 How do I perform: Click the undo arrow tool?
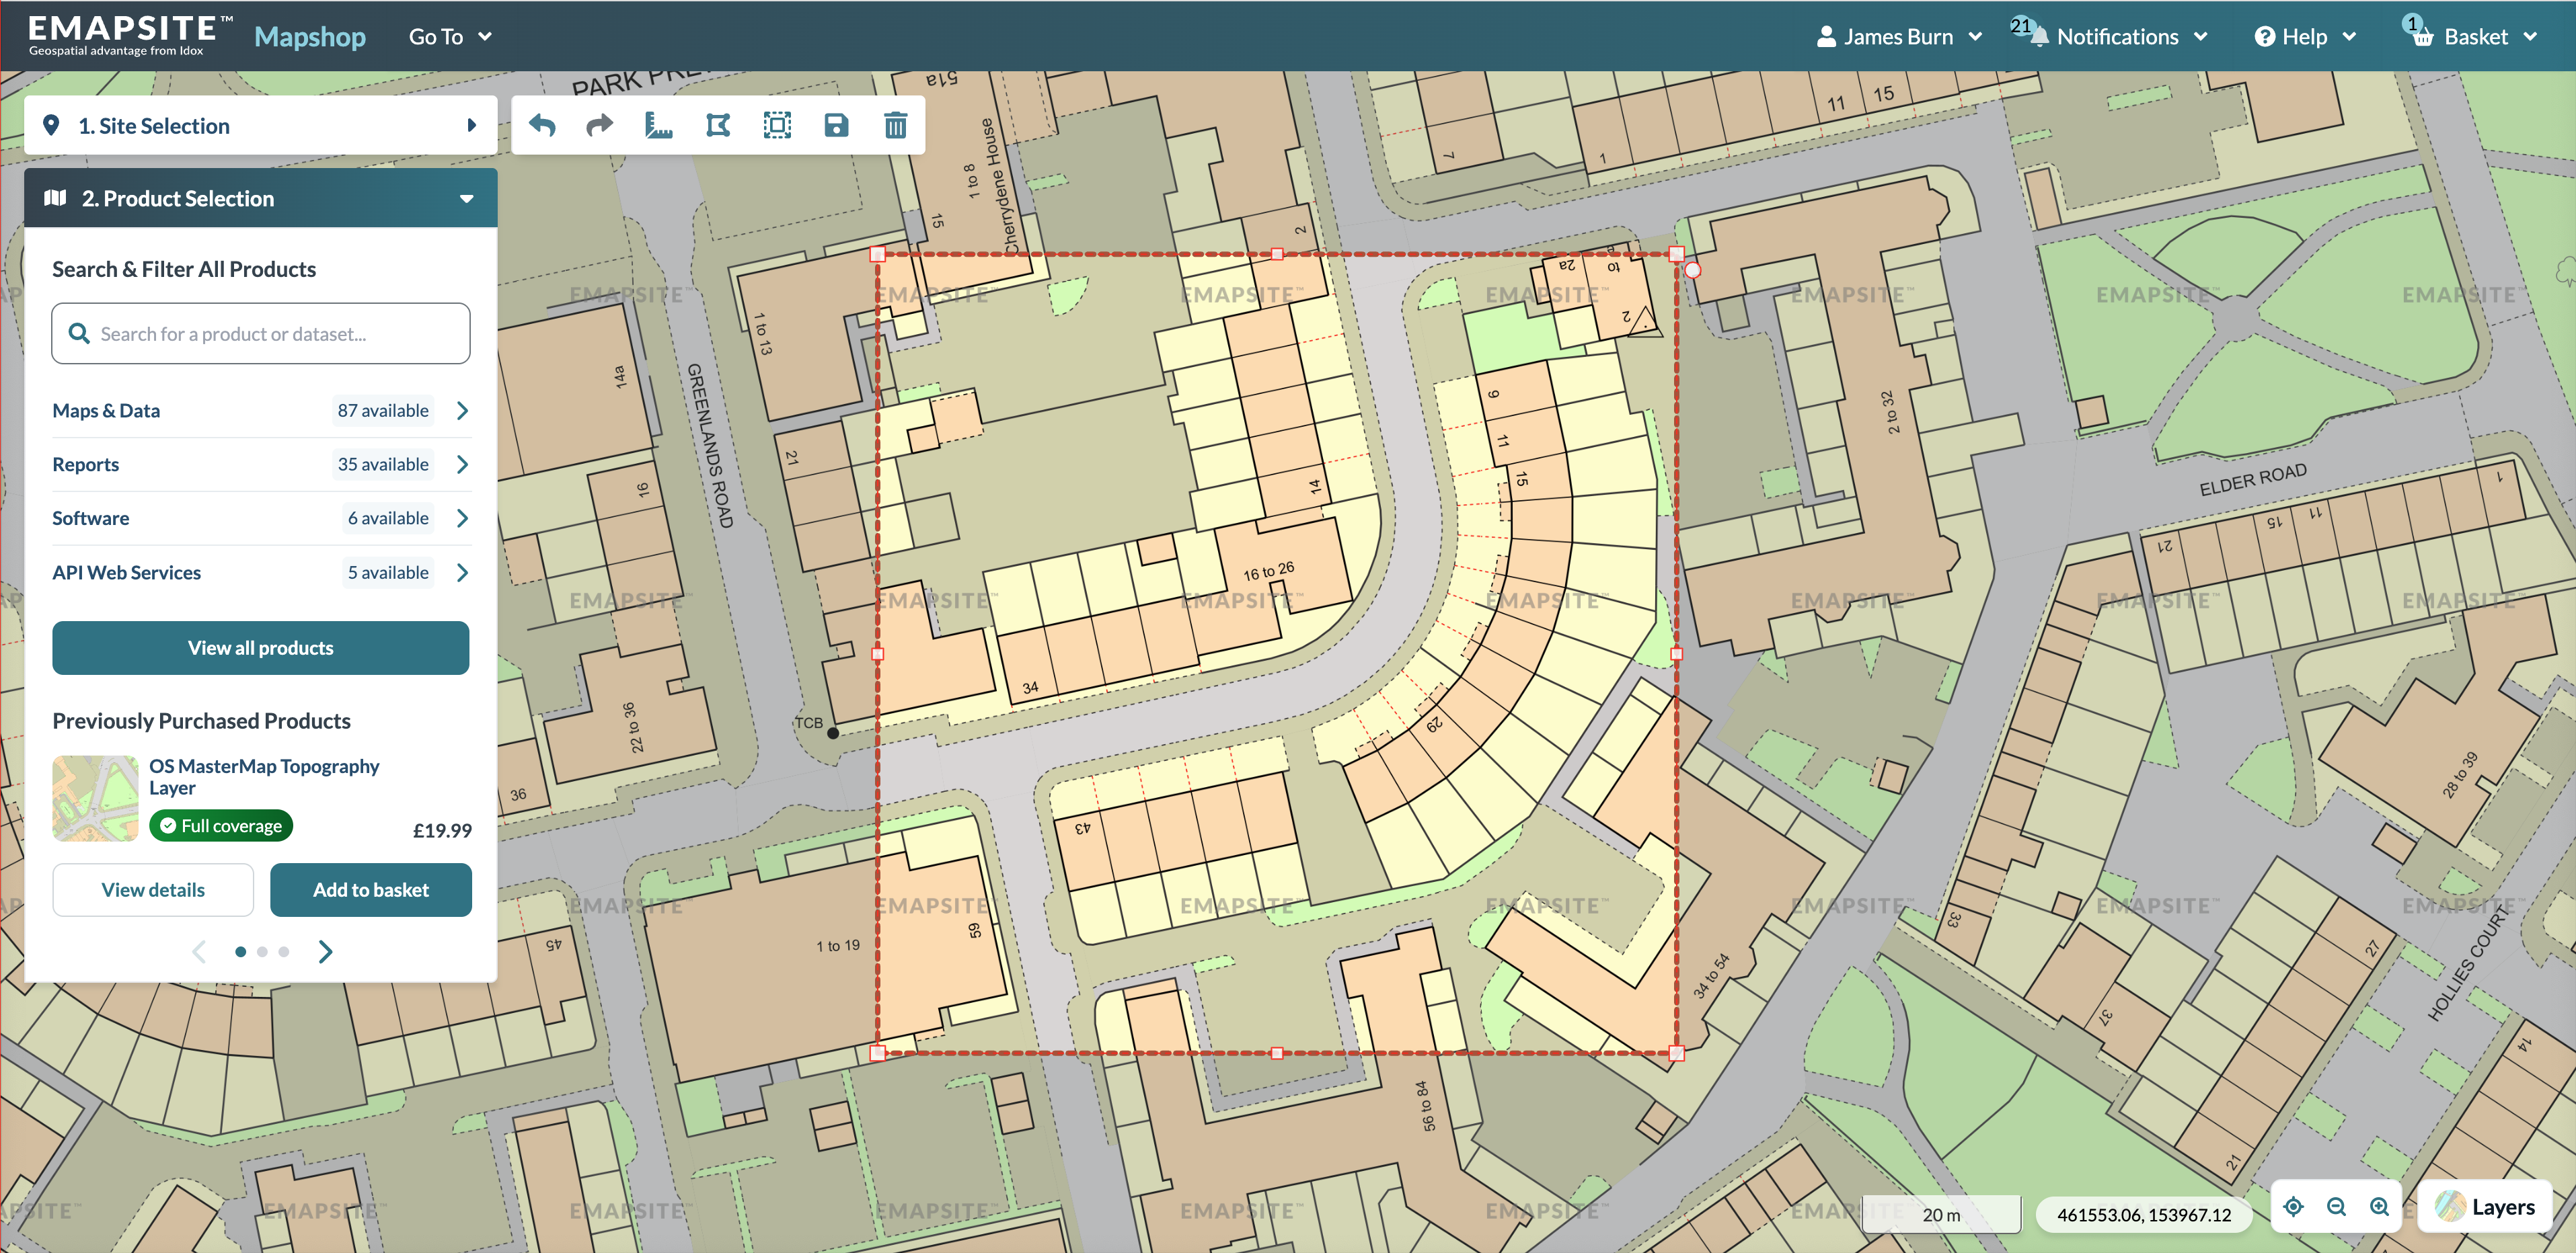coord(542,125)
